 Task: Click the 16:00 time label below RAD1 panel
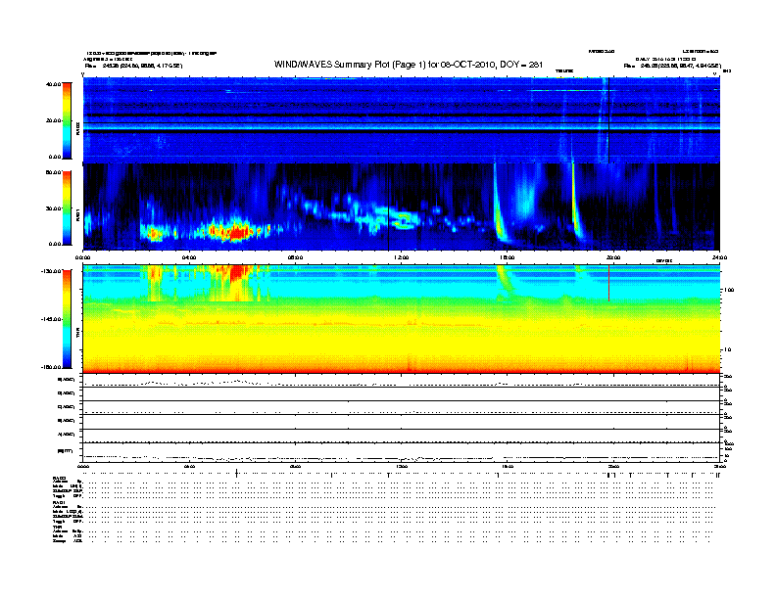(508, 257)
